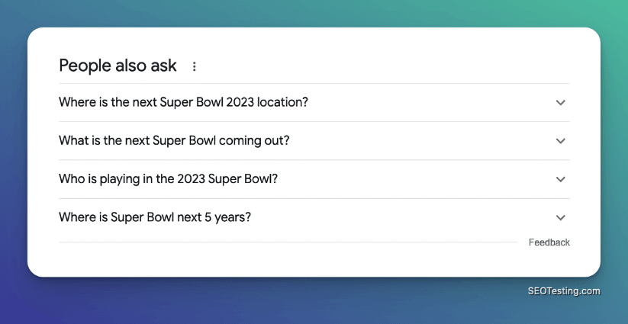The height and width of the screenshot is (324, 628).
Task: Click the horizontal line left of Feedback
Action: (x=288, y=242)
